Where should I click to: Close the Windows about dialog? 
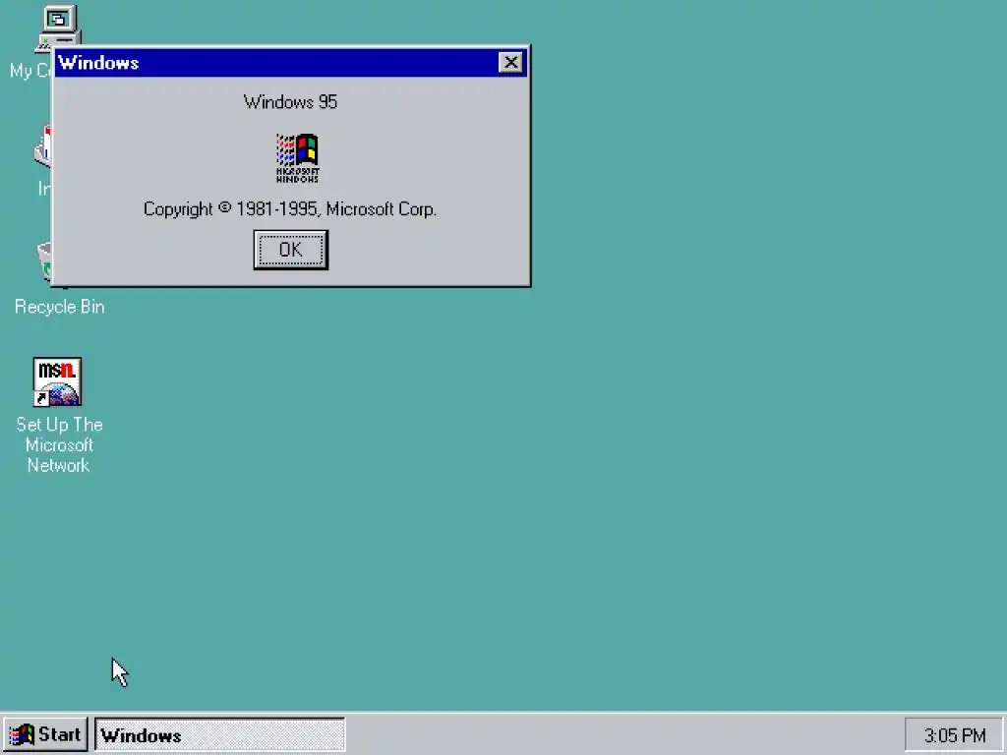point(510,62)
